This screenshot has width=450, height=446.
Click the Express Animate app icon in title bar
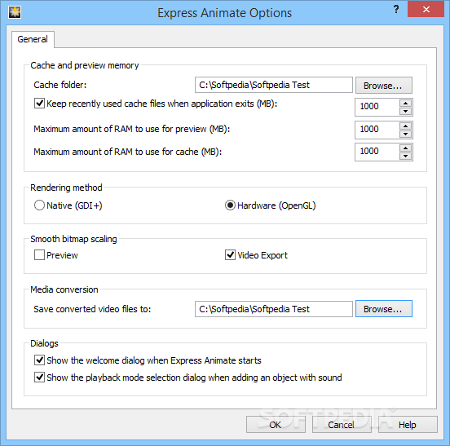point(15,12)
